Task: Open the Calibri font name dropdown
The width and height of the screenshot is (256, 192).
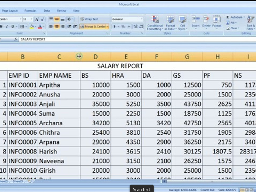Action: coord(20,19)
